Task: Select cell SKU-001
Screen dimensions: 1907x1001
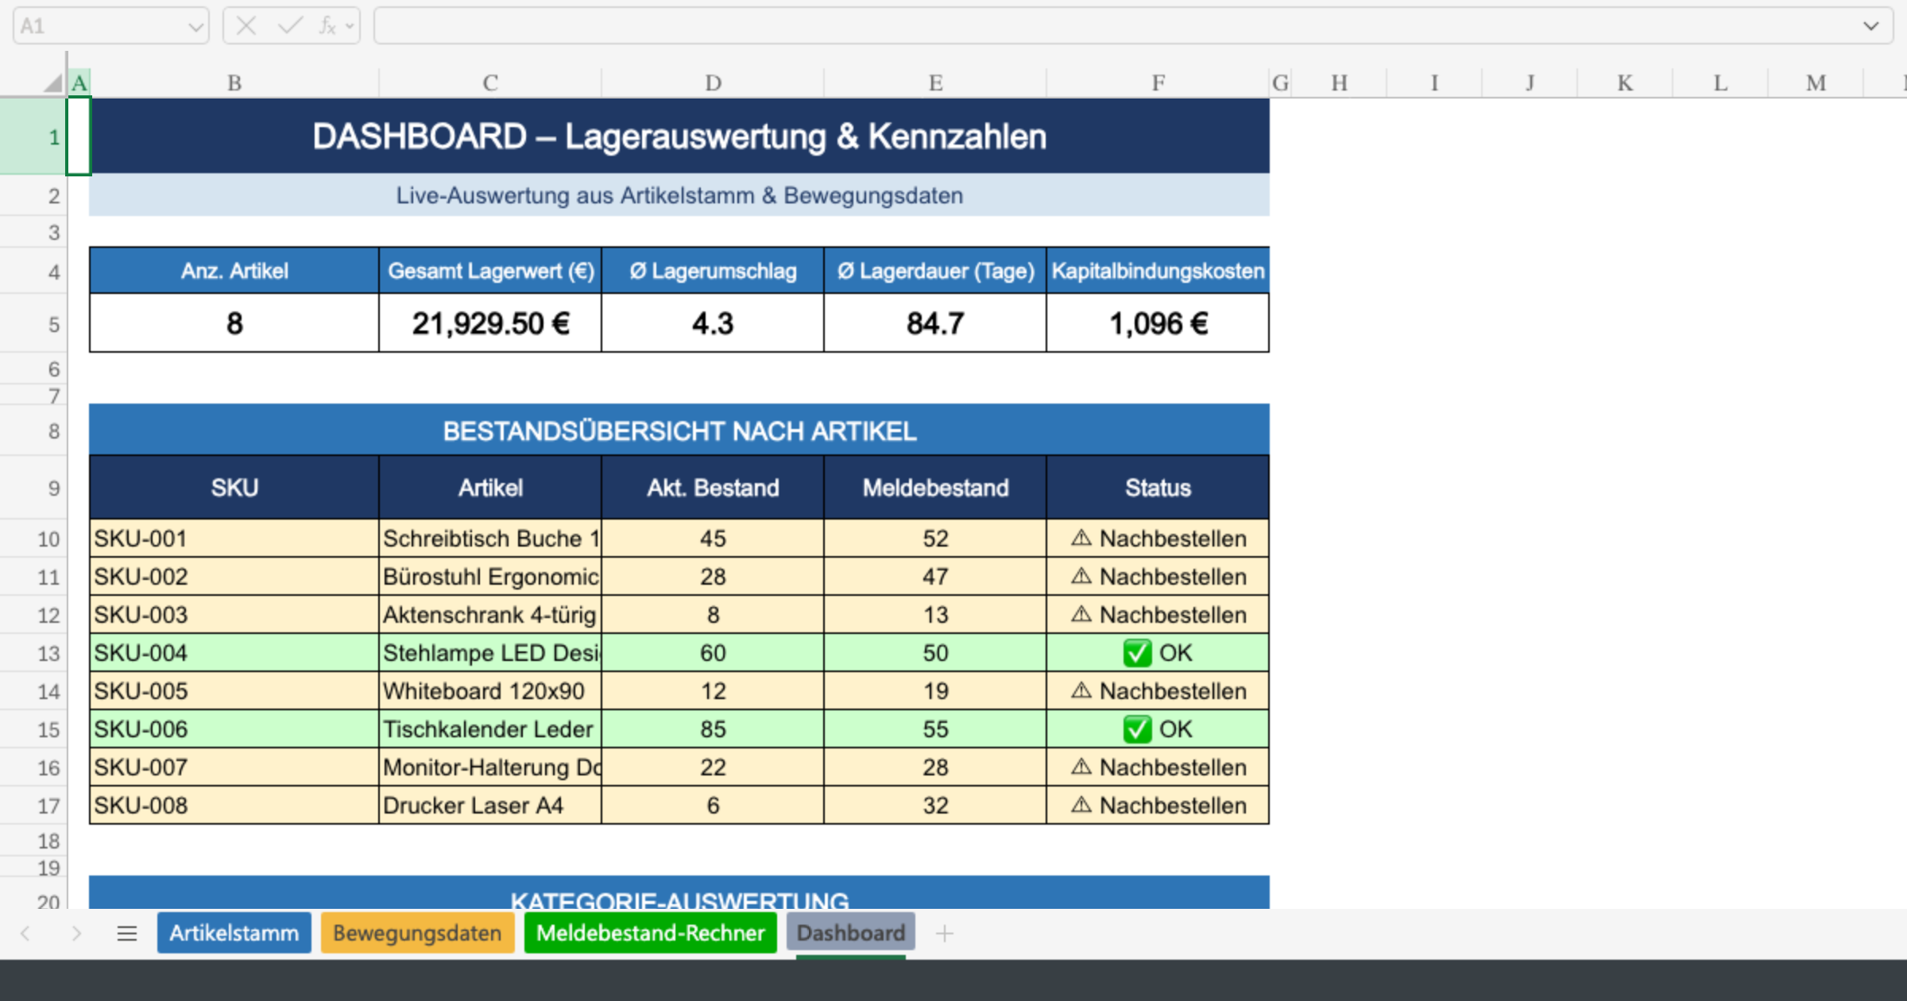Action: point(234,539)
